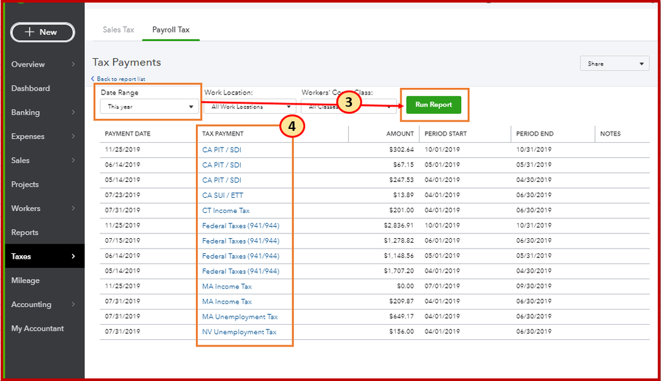The width and height of the screenshot is (661, 381).
Task: Open the NV Unemployment Tax payment
Action: point(239,331)
